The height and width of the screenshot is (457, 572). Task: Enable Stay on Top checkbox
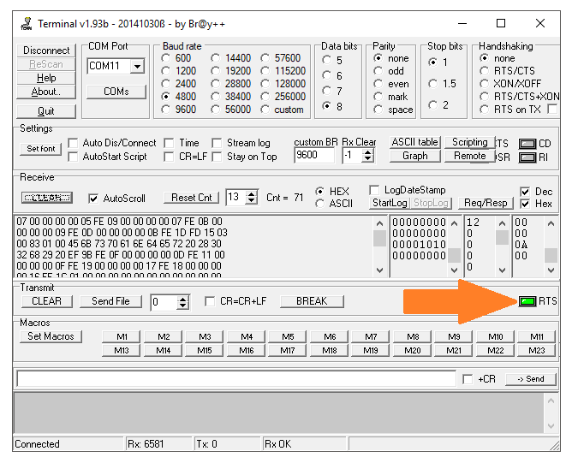coord(217,157)
